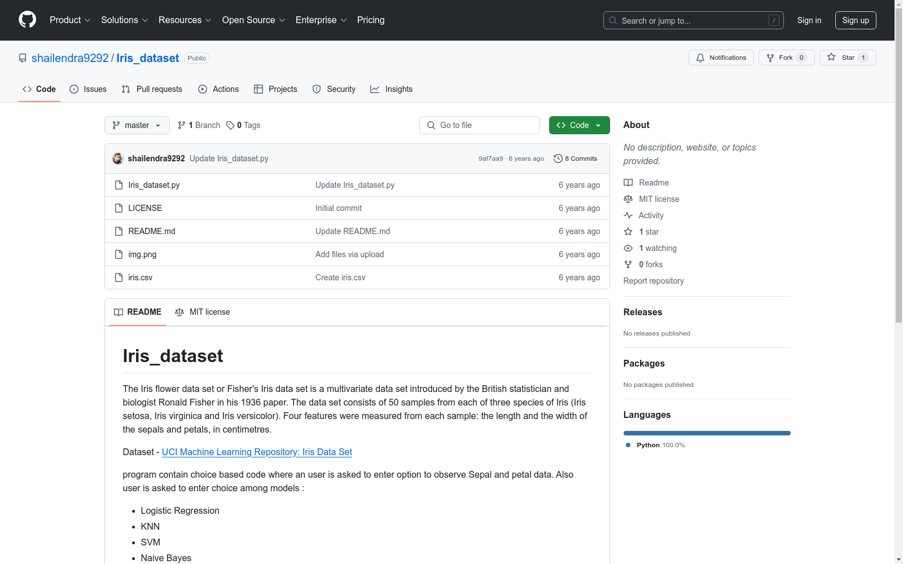Select the README tab in file viewer

coord(138,312)
